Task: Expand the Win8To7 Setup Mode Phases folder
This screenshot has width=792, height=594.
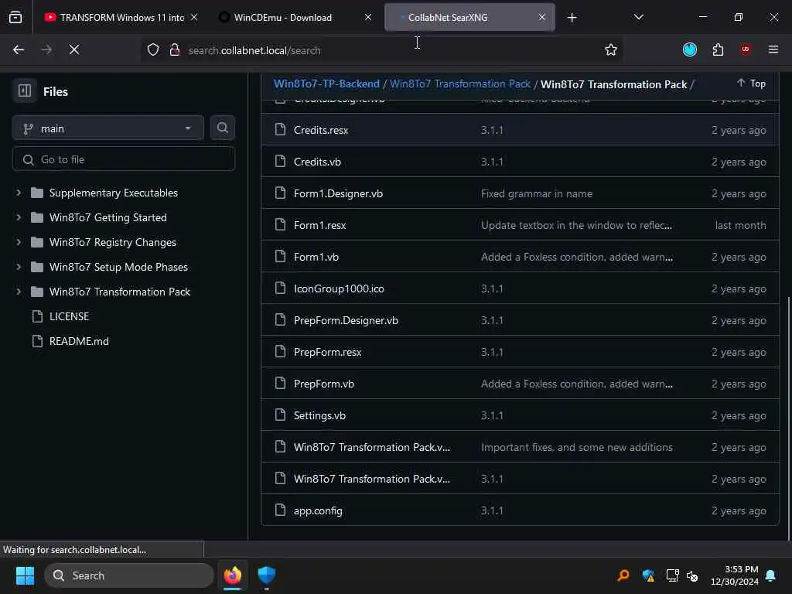Action: click(x=19, y=267)
